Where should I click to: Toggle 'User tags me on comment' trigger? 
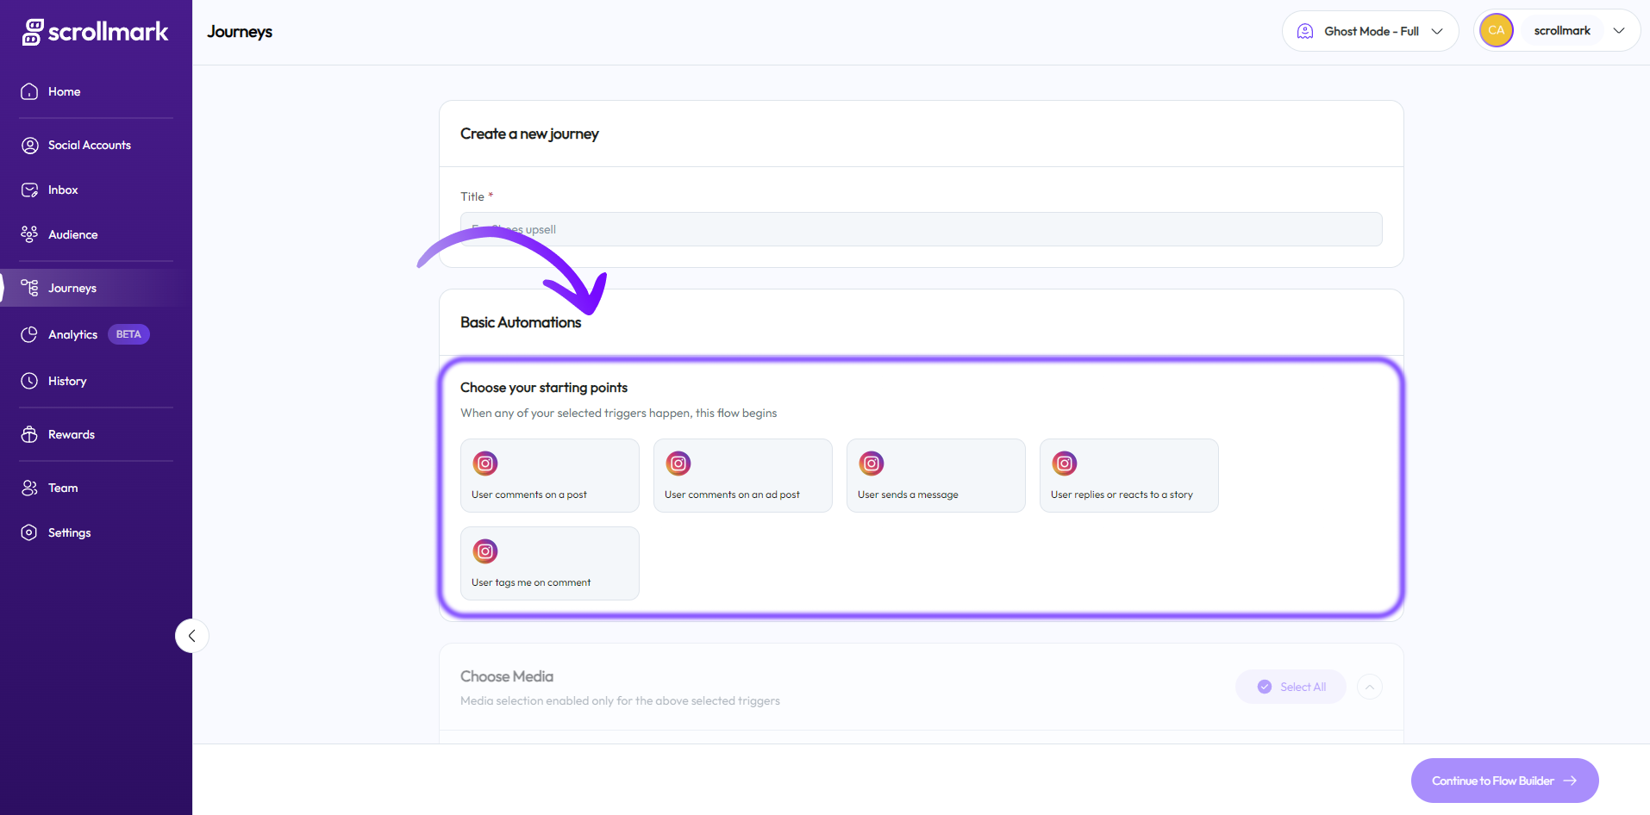549,563
